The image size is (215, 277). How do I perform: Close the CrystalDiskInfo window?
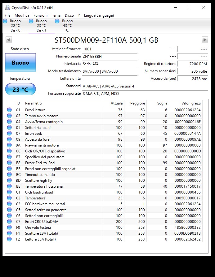tap(204, 7)
